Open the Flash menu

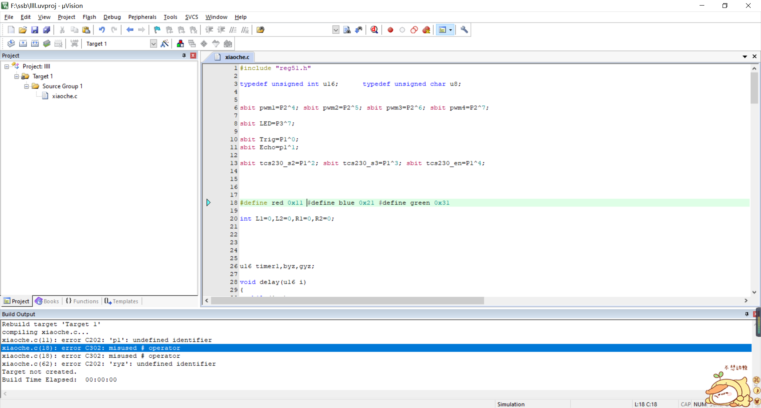pos(89,17)
